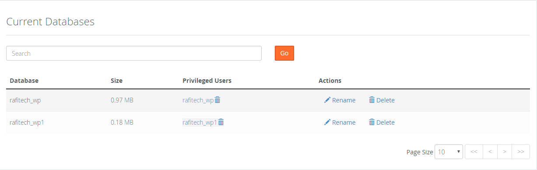The width and height of the screenshot is (537, 170).
Task: Click the Actions column header
Action: tap(330, 81)
